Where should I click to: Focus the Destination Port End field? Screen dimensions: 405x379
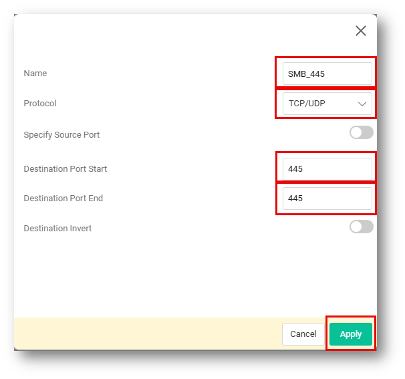pos(327,199)
